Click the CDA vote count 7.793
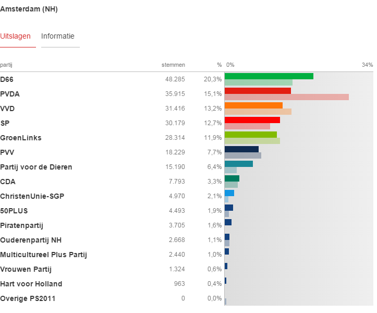Screen dimensions: 377x313 tap(177, 182)
